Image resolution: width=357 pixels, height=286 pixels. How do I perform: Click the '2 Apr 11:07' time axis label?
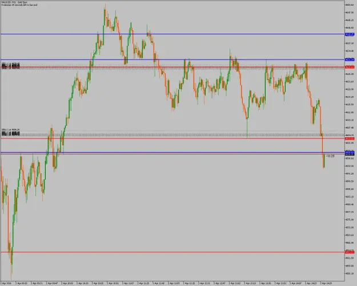129,283
